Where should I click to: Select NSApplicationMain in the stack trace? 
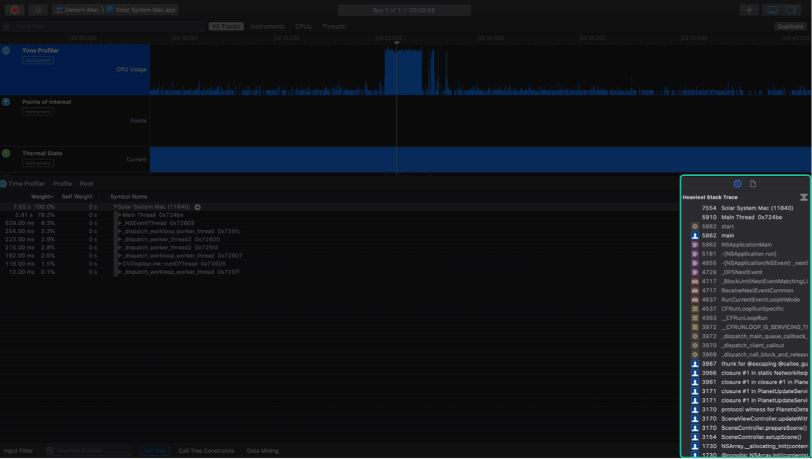[745, 244]
